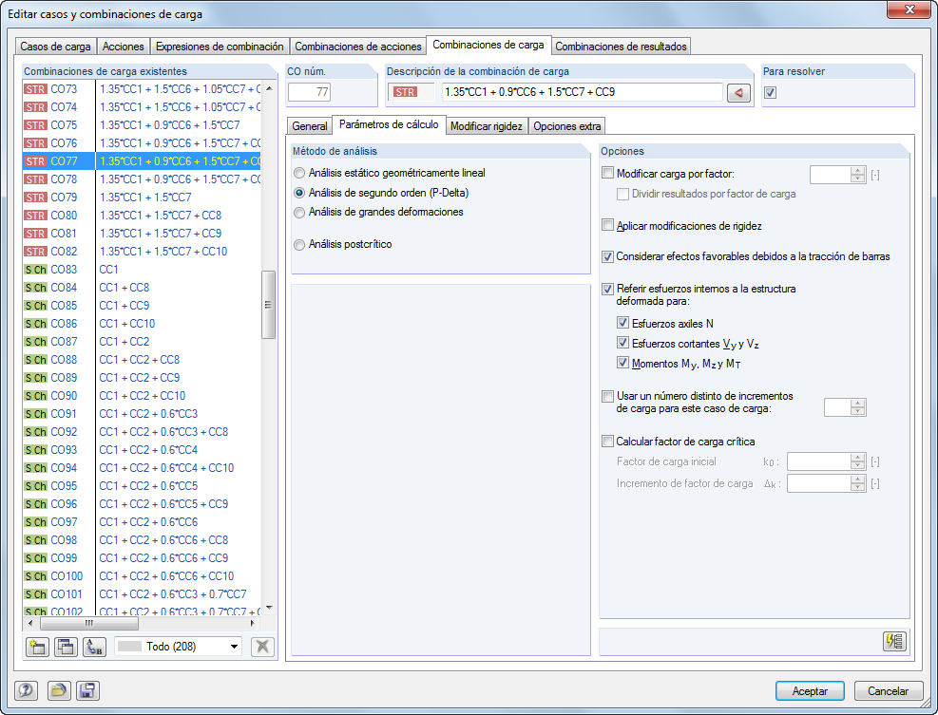
Task: Open the Opciones extra sub-tab
Action: pos(567,126)
